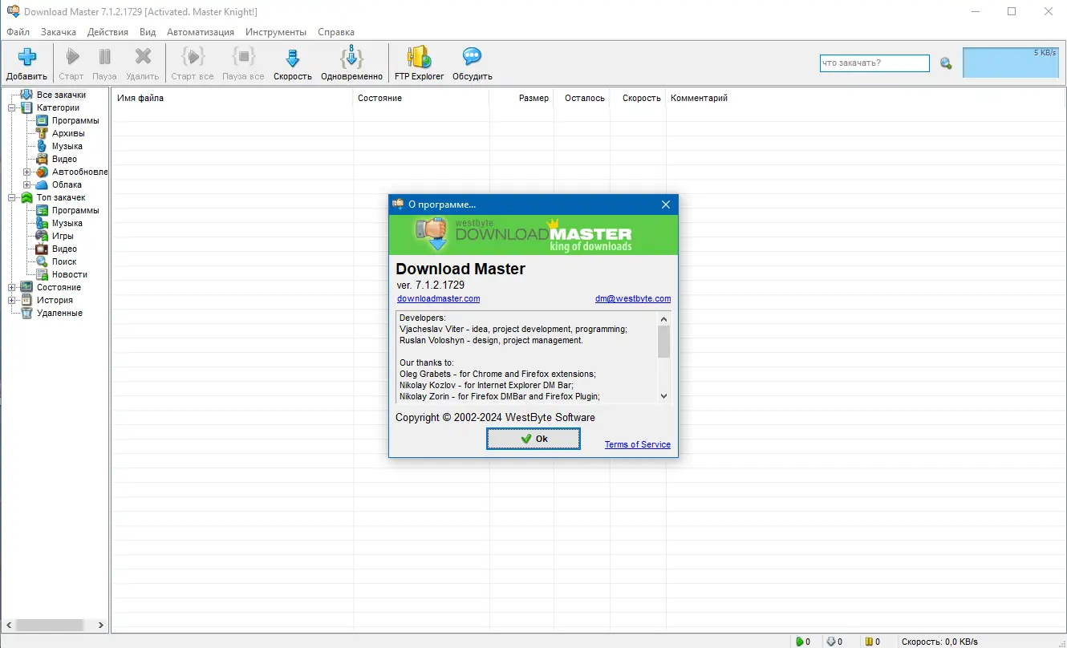Click the Одновременно toolbar icon
Image resolution: width=1067 pixels, height=648 pixels.
click(x=351, y=57)
